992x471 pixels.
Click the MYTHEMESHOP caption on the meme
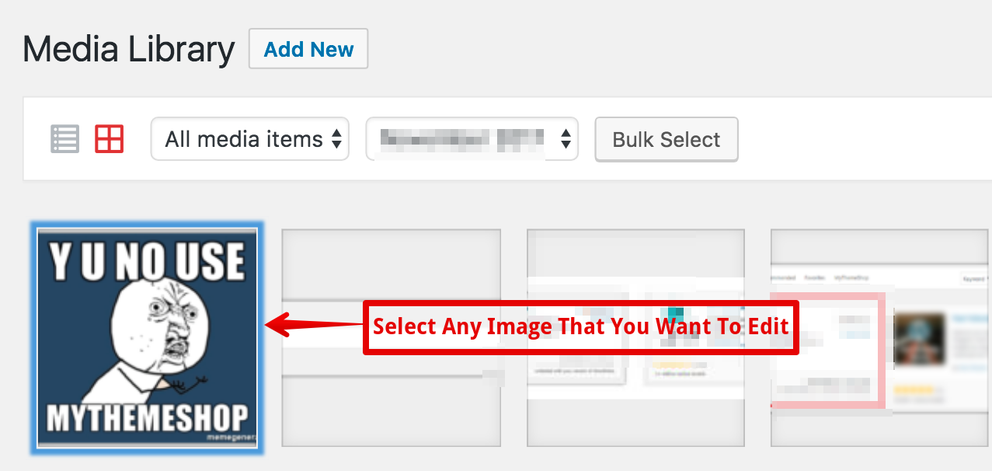(x=148, y=418)
